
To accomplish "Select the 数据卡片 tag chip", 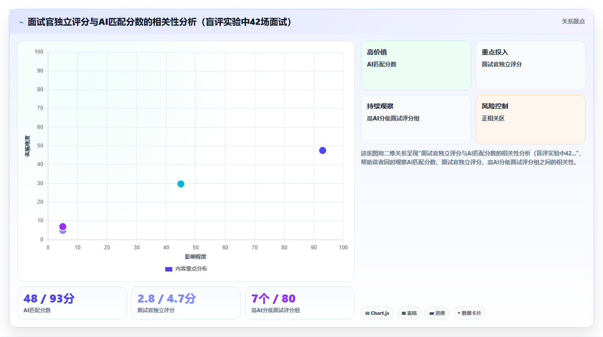I will [x=469, y=313].
